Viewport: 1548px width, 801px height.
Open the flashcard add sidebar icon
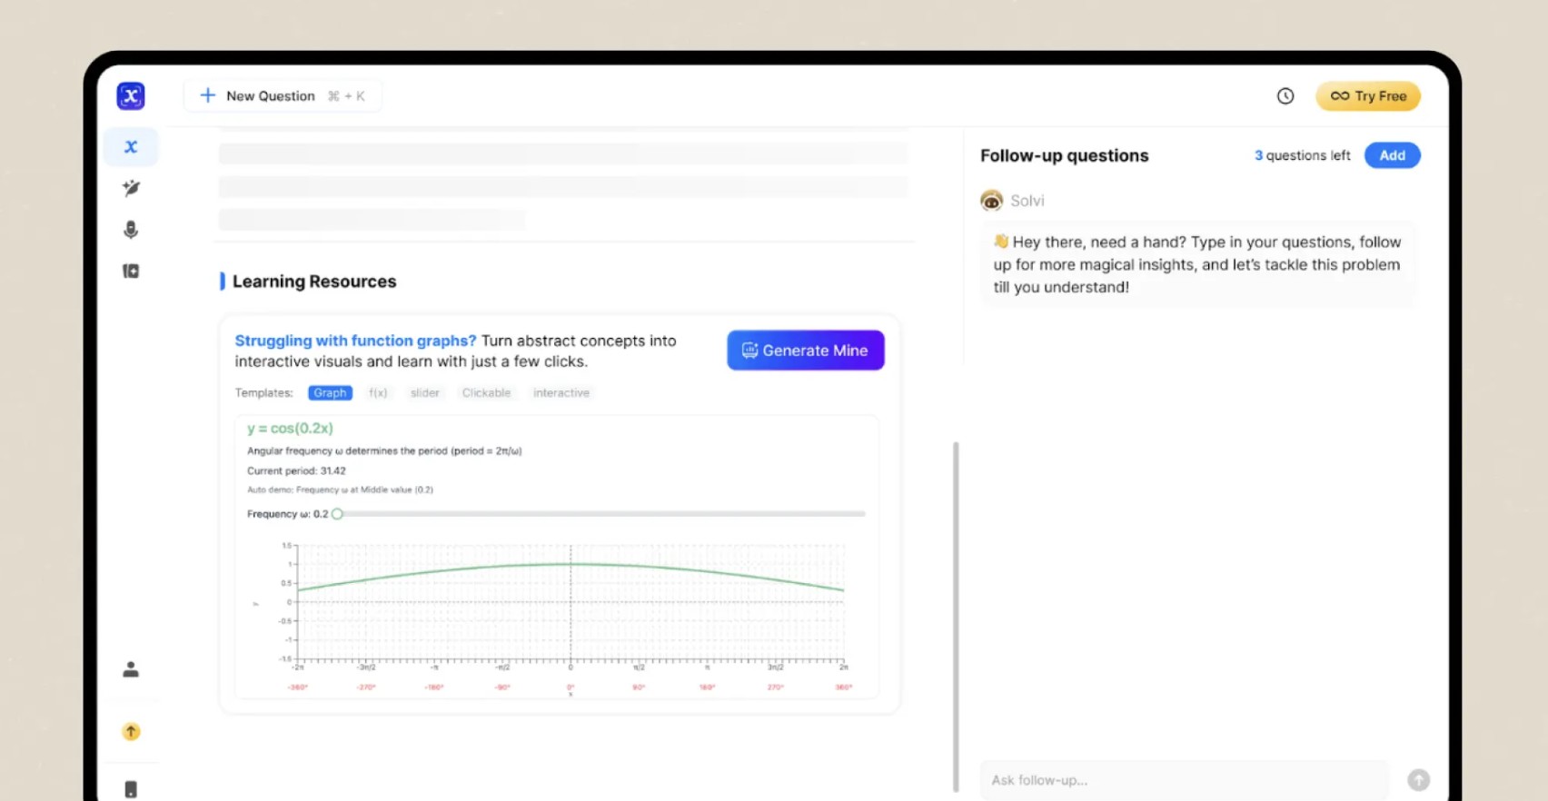coord(131,271)
